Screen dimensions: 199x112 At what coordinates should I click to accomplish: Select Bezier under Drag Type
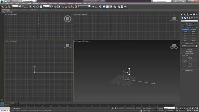click(187, 67)
